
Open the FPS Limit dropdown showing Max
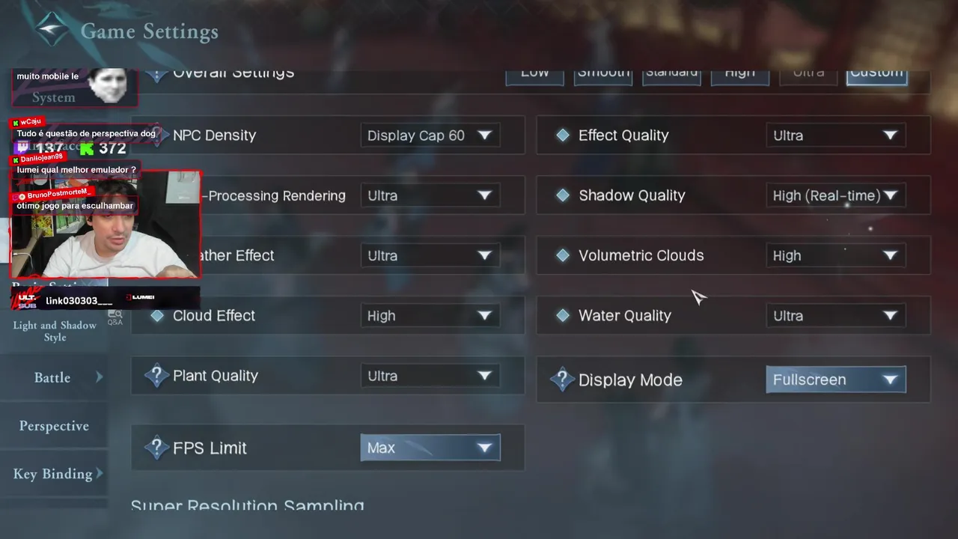click(x=430, y=448)
